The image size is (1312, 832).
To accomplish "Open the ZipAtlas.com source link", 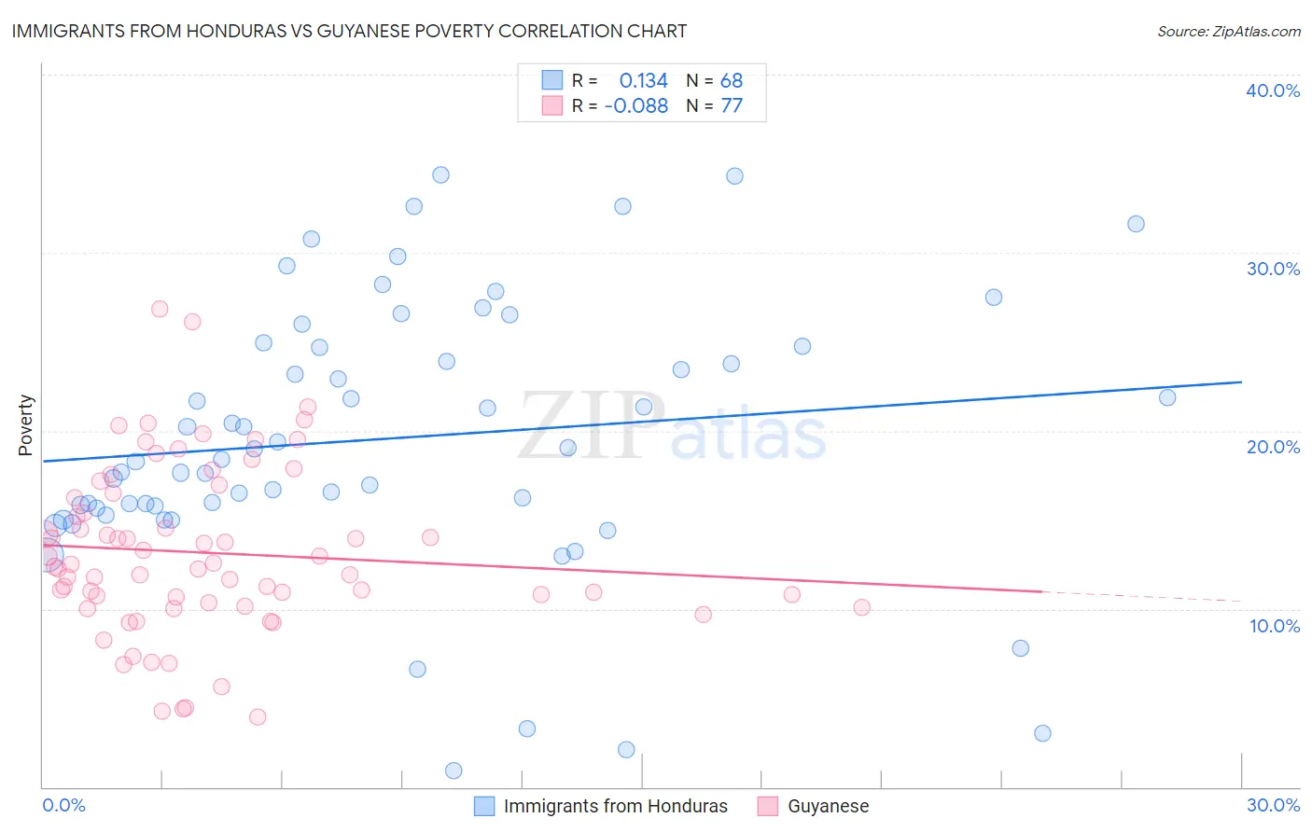I will [x=1228, y=31].
